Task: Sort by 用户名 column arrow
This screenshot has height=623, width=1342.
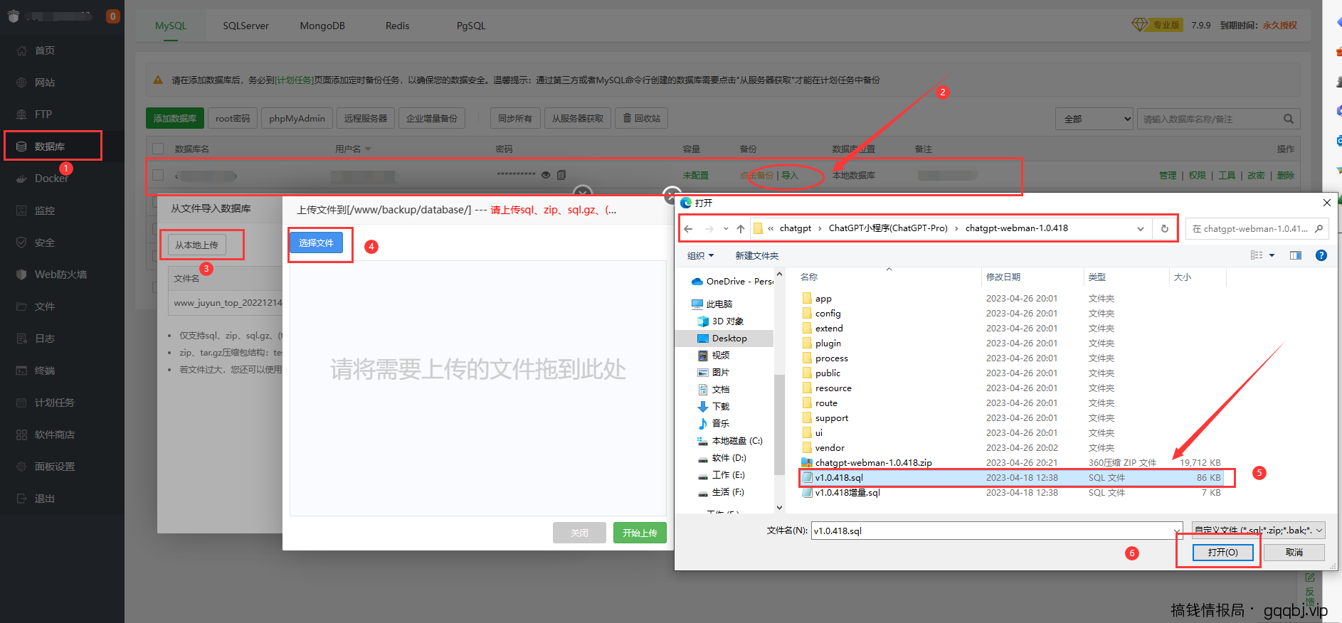Action: click(x=368, y=149)
